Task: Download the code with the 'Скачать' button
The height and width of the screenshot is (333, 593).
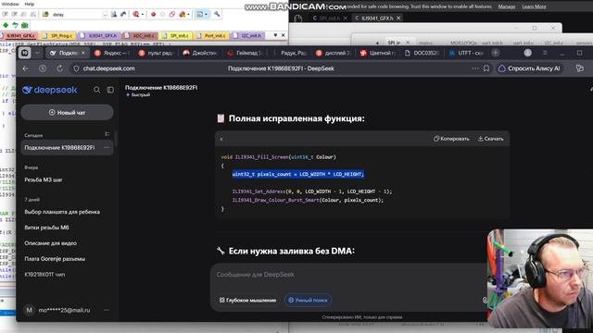Action: pyautogui.click(x=490, y=139)
